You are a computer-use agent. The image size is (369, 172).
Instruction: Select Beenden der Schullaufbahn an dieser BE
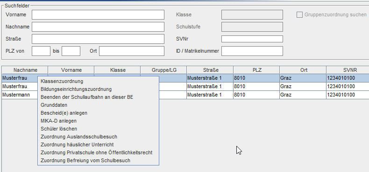(x=98, y=97)
